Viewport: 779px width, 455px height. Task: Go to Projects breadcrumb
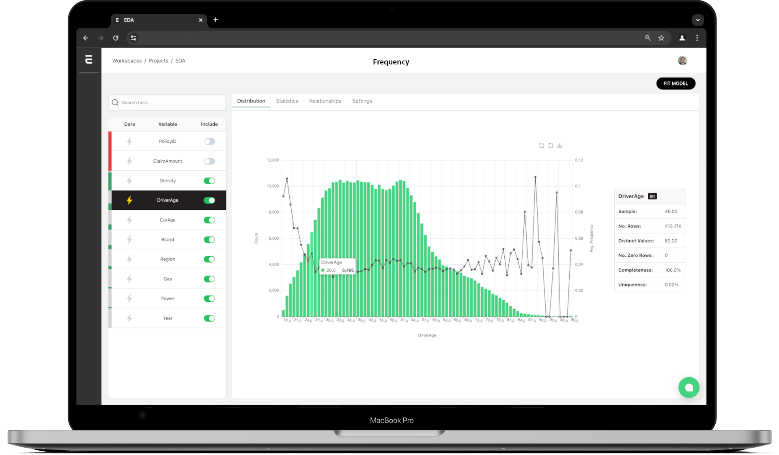pos(158,60)
